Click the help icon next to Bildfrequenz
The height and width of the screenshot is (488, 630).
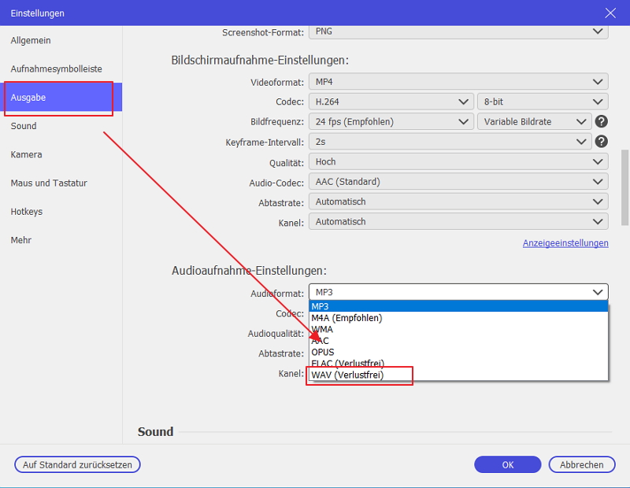point(602,121)
